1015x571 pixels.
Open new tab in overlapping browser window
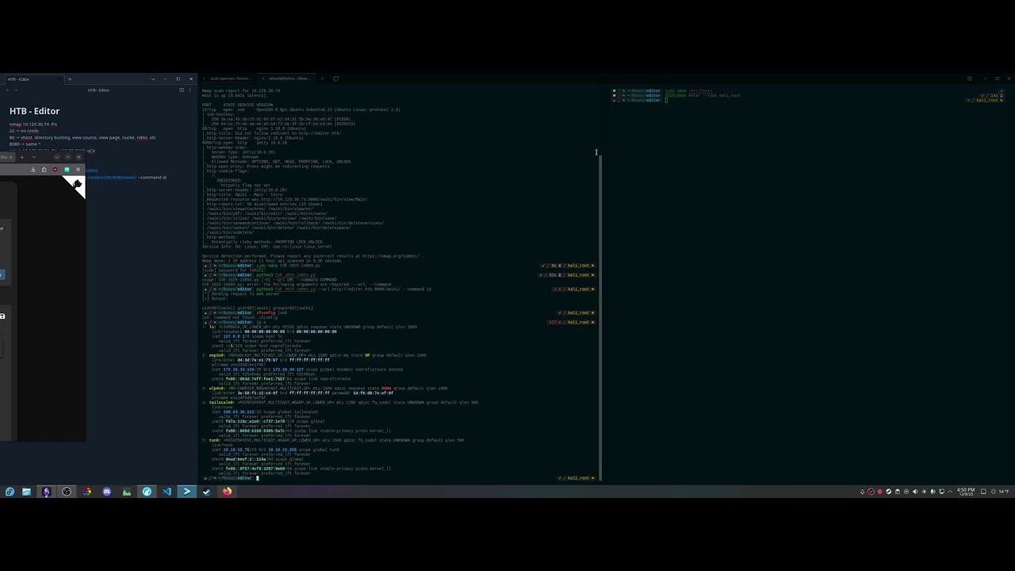[22, 157]
